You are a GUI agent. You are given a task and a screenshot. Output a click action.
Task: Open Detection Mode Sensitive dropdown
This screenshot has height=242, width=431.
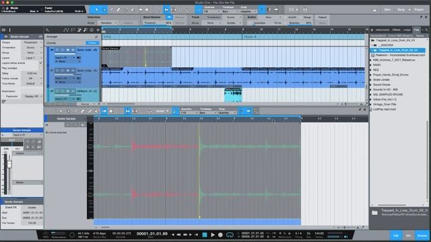pyautogui.click(x=108, y=23)
